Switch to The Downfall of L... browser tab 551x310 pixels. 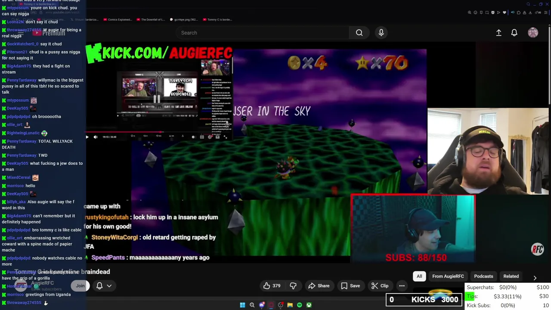(151, 19)
